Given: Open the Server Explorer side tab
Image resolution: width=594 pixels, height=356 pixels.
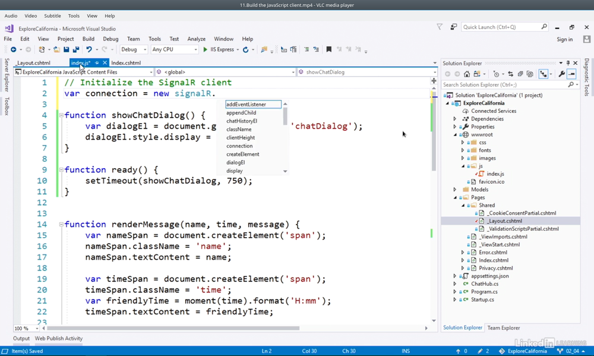Looking at the screenshot, I should pos(7,75).
